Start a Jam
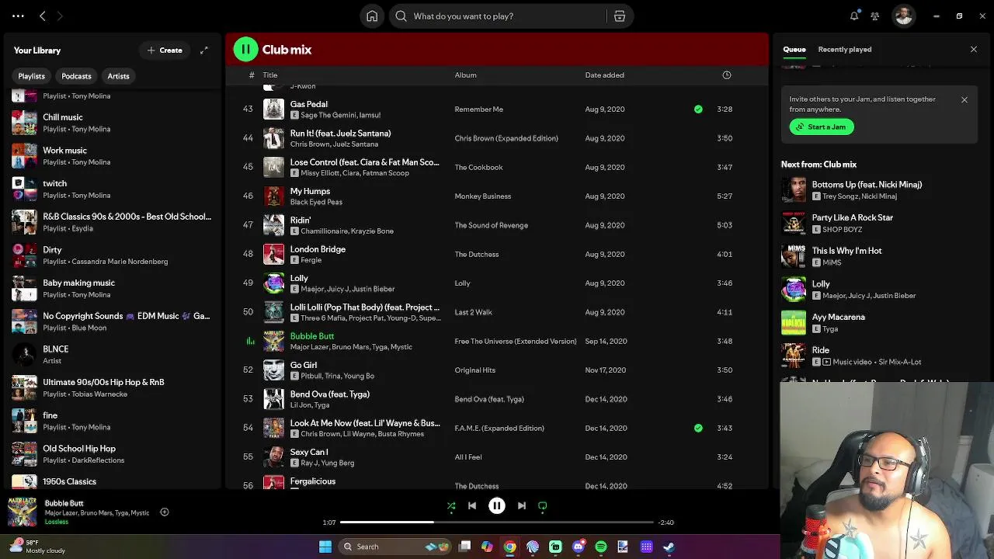994x559 pixels. coord(822,127)
